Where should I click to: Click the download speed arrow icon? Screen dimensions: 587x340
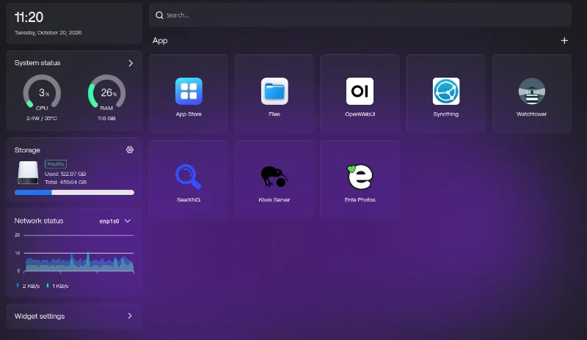[48, 285]
